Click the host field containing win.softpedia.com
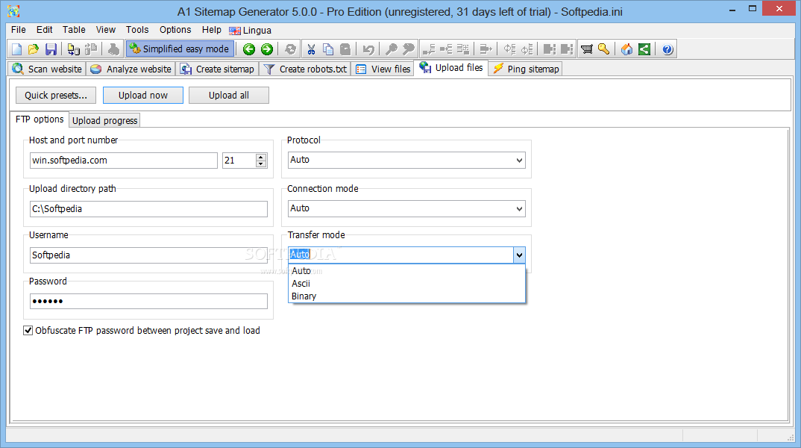801x448 pixels. click(x=124, y=160)
